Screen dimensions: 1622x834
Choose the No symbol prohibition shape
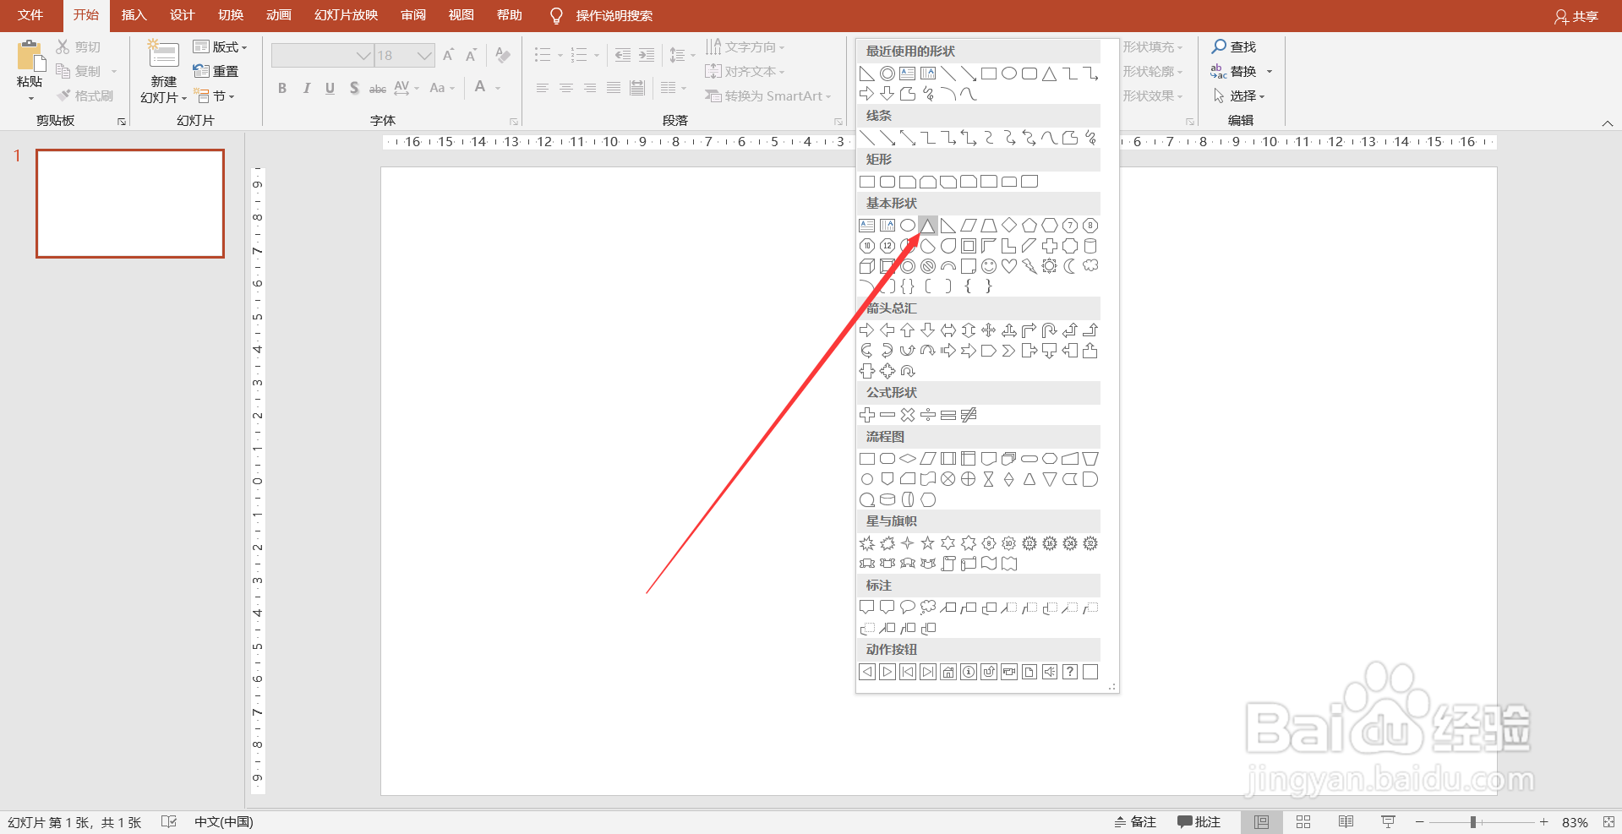[927, 266]
